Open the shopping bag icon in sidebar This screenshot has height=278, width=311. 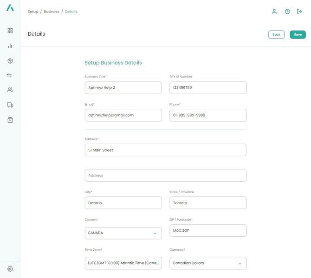[10, 120]
